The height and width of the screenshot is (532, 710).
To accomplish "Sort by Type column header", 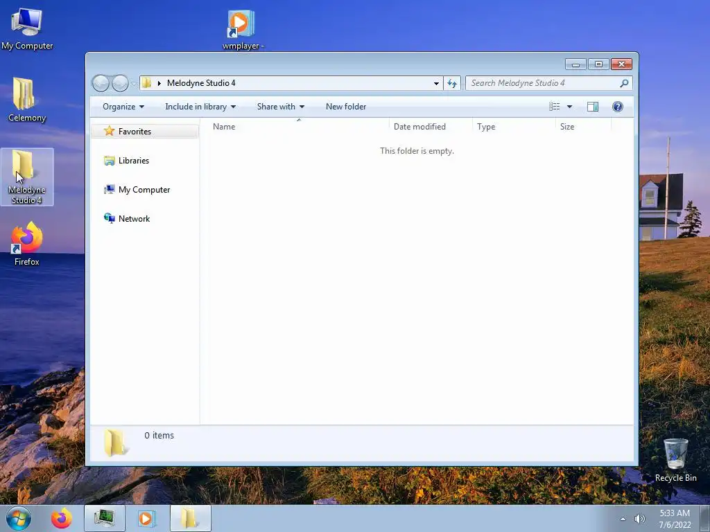I will 514,127.
